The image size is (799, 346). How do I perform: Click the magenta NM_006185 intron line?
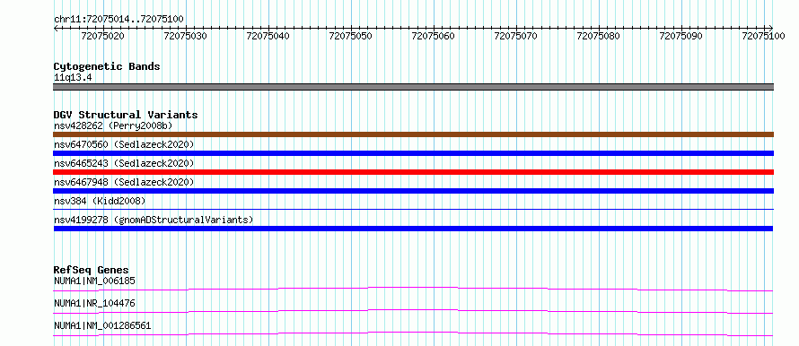pyautogui.click(x=413, y=289)
